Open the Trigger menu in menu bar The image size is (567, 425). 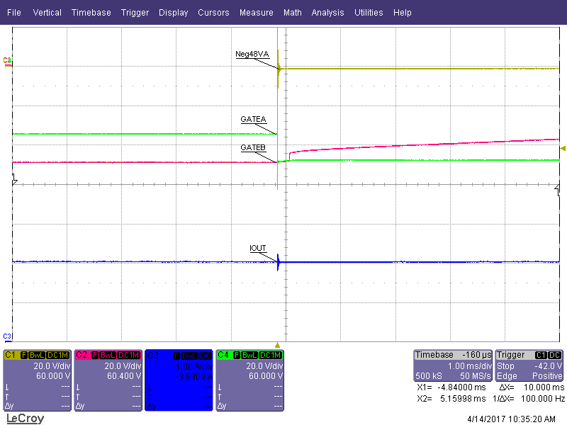[x=135, y=13]
